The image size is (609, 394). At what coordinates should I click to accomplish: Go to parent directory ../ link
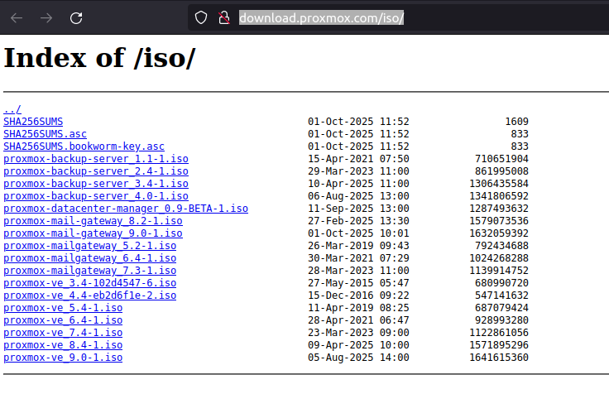point(12,109)
